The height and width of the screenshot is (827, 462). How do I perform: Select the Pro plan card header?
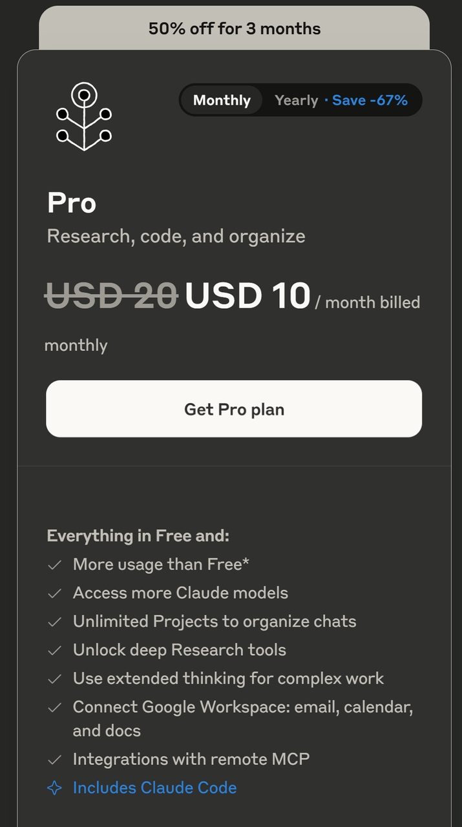(x=71, y=203)
